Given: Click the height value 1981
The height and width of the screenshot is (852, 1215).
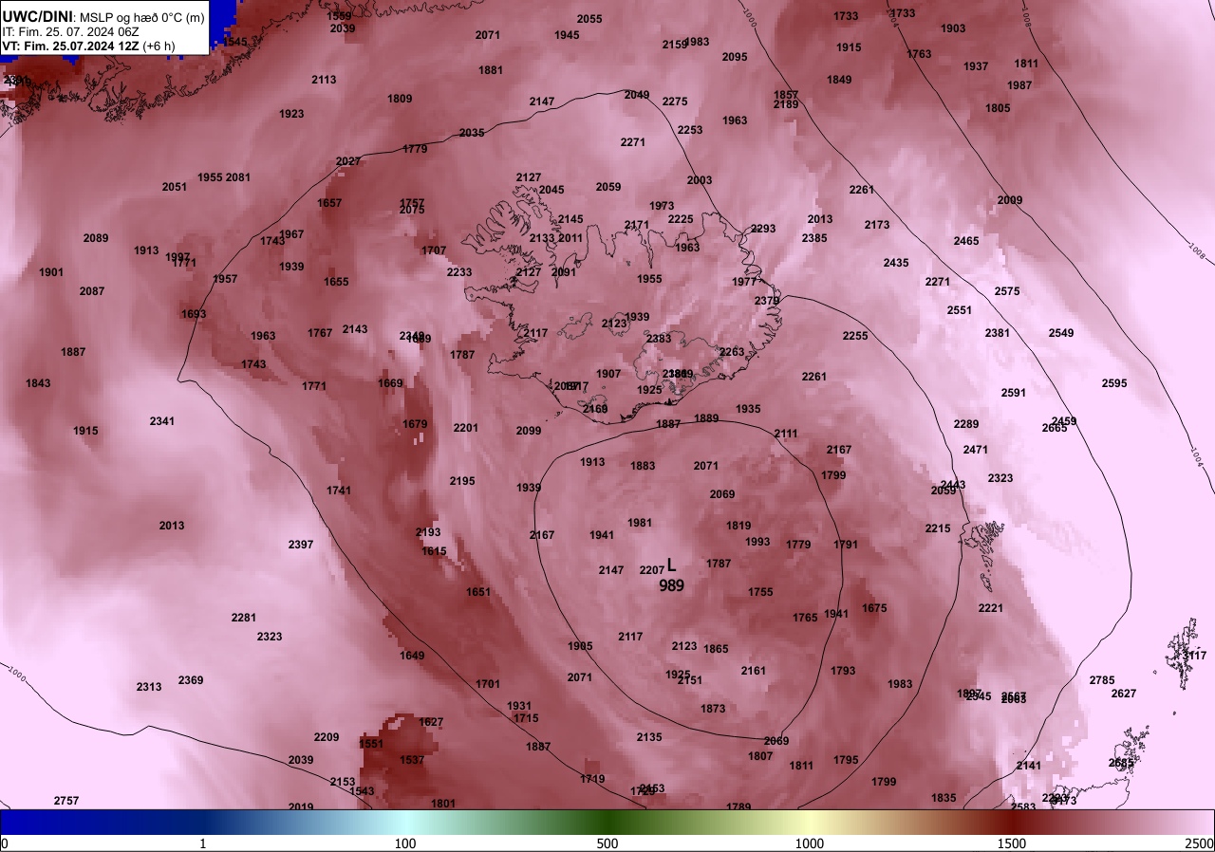Looking at the screenshot, I should pyautogui.click(x=640, y=523).
